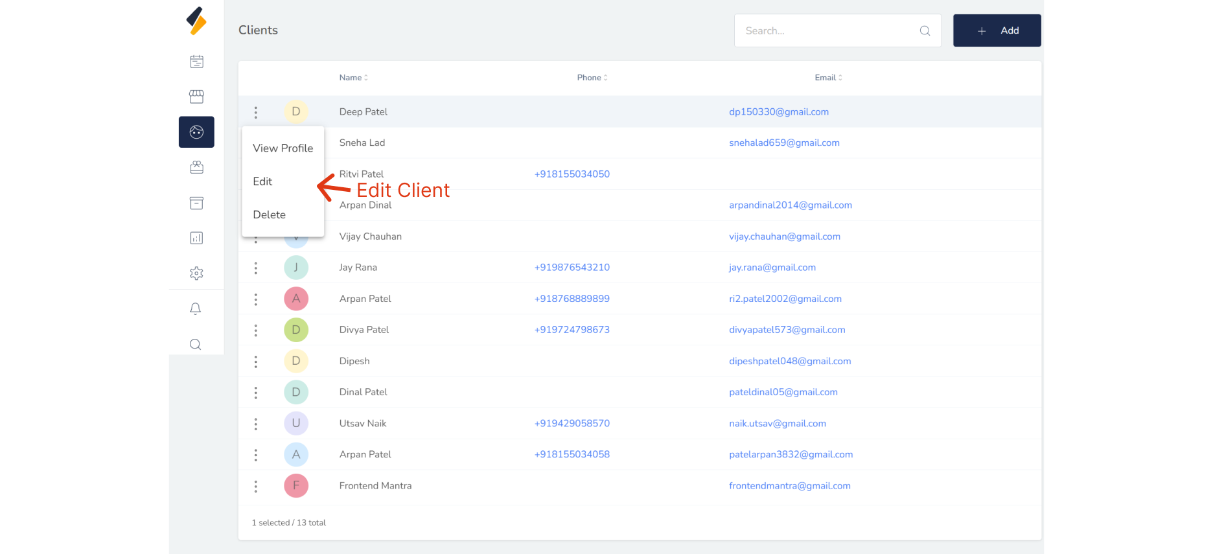This screenshot has width=1213, height=554.
Task: Open the archive box sidebar icon
Action: pos(196,203)
